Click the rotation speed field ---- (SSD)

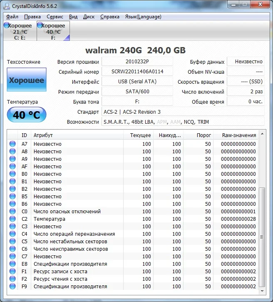click(x=246, y=82)
